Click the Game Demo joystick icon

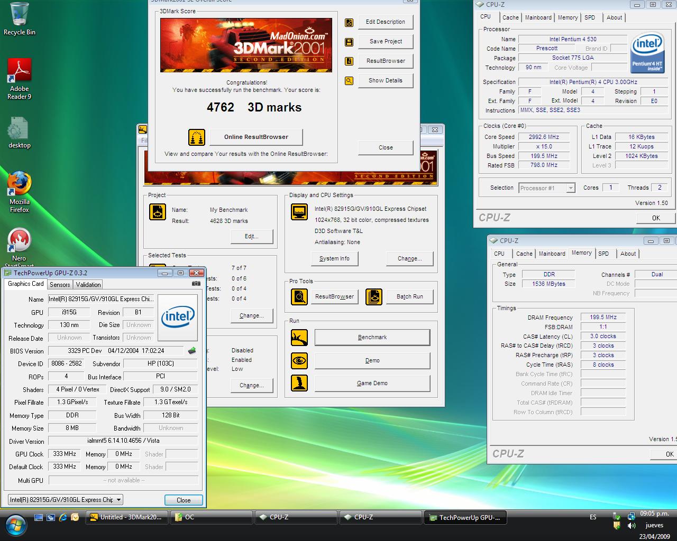[x=299, y=384]
